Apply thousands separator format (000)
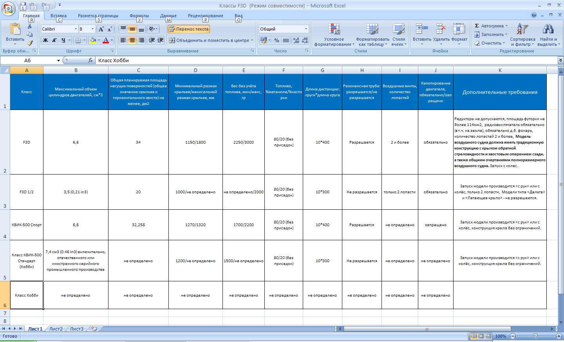 pyautogui.click(x=286, y=40)
